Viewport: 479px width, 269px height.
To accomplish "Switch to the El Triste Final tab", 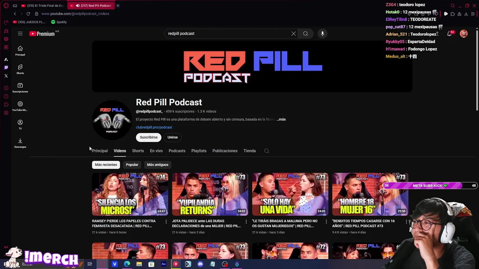I will 42,6.
